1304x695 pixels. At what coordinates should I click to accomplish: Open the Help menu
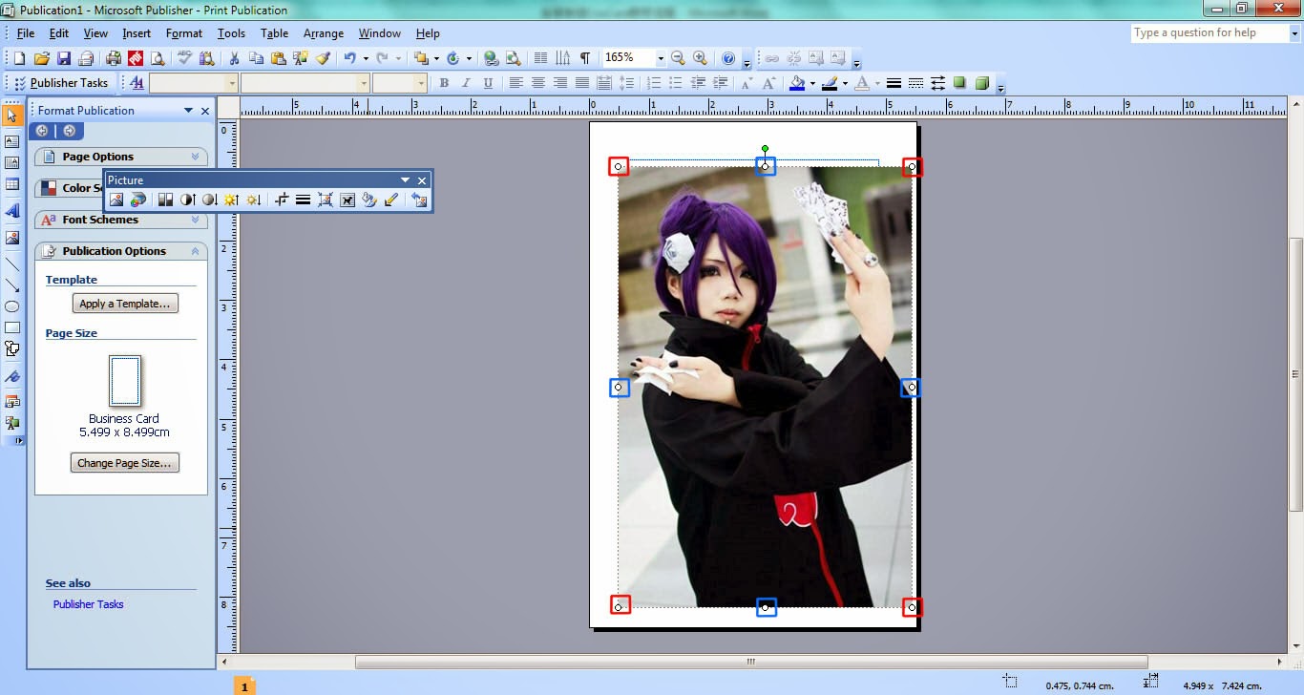[428, 33]
